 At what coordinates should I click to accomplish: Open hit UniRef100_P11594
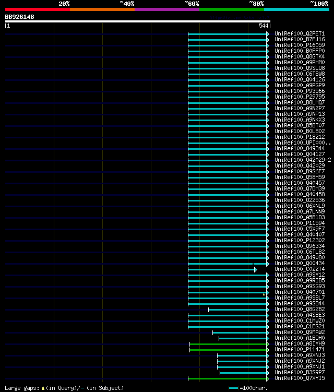click(x=300, y=223)
